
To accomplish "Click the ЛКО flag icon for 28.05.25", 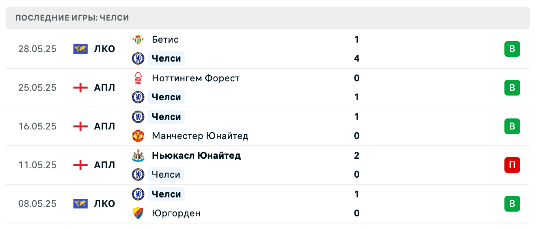I will pos(81,49).
